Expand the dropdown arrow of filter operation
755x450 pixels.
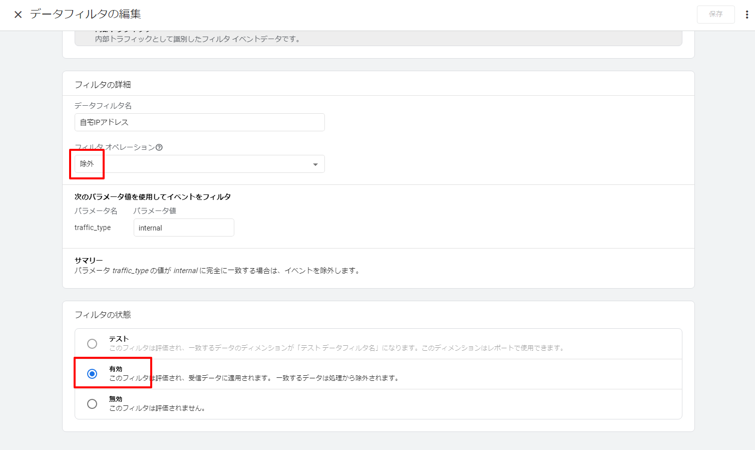pos(315,164)
